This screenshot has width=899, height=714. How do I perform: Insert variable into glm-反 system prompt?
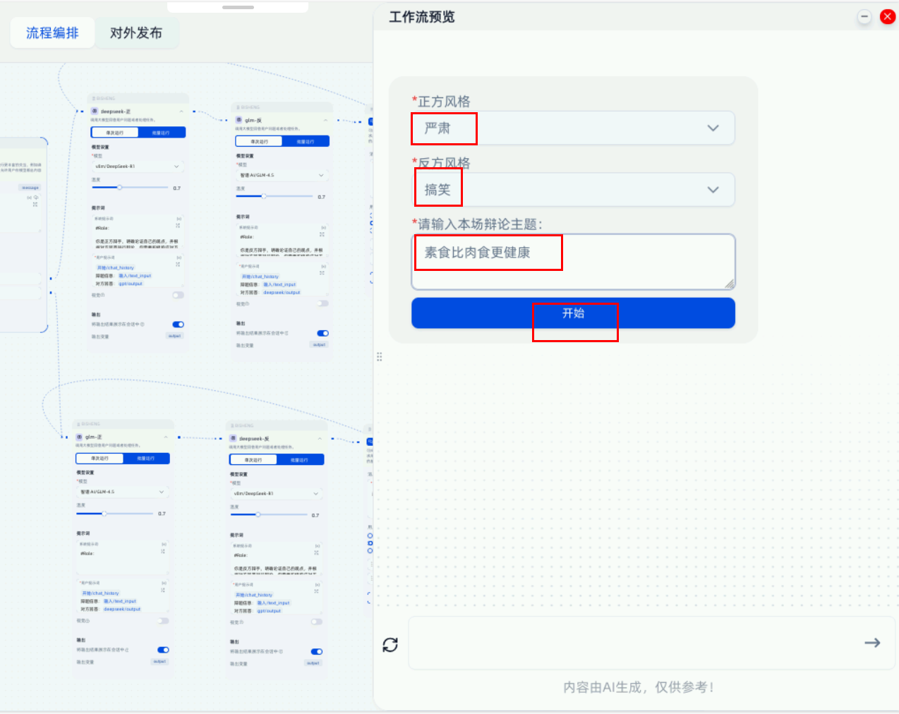point(323,227)
